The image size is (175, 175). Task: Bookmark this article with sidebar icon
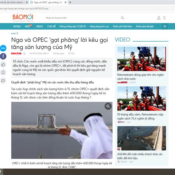pyautogui.click(x=3, y=73)
